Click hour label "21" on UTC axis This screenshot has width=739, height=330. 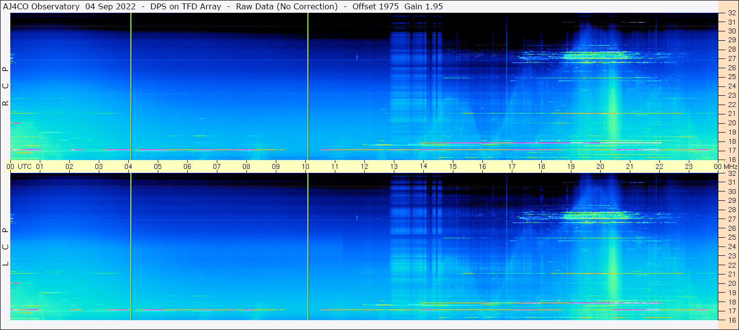pyautogui.click(x=630, y=166)
